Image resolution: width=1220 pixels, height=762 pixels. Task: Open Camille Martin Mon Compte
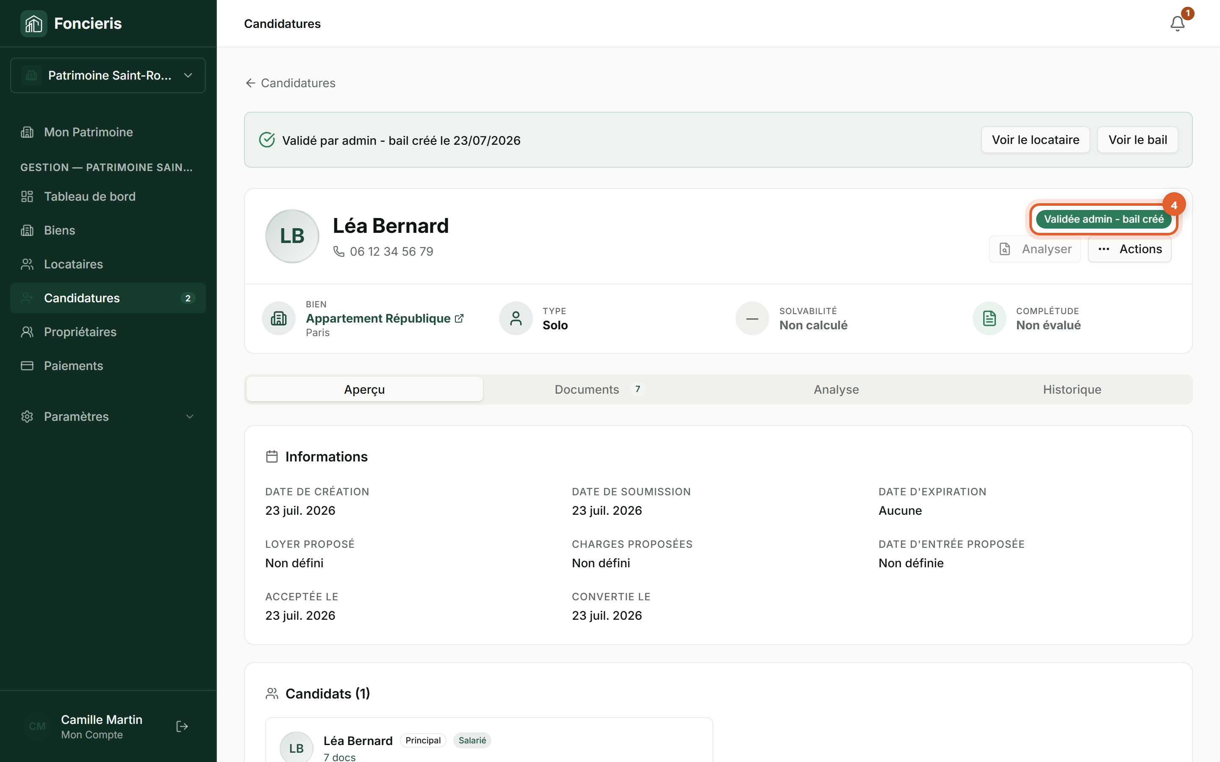click(x=101, y=726)
